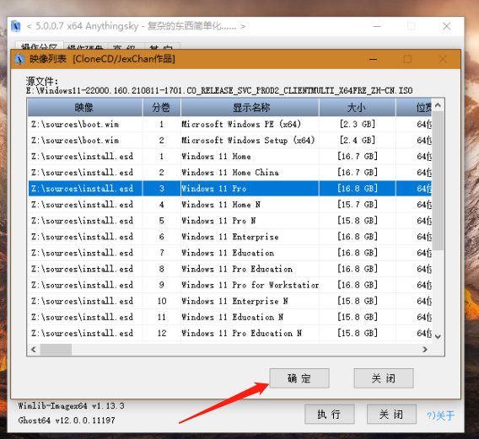479x439 pixels.
Task: Click 关闭 button in image list dialog
Action: click(384, 378)
